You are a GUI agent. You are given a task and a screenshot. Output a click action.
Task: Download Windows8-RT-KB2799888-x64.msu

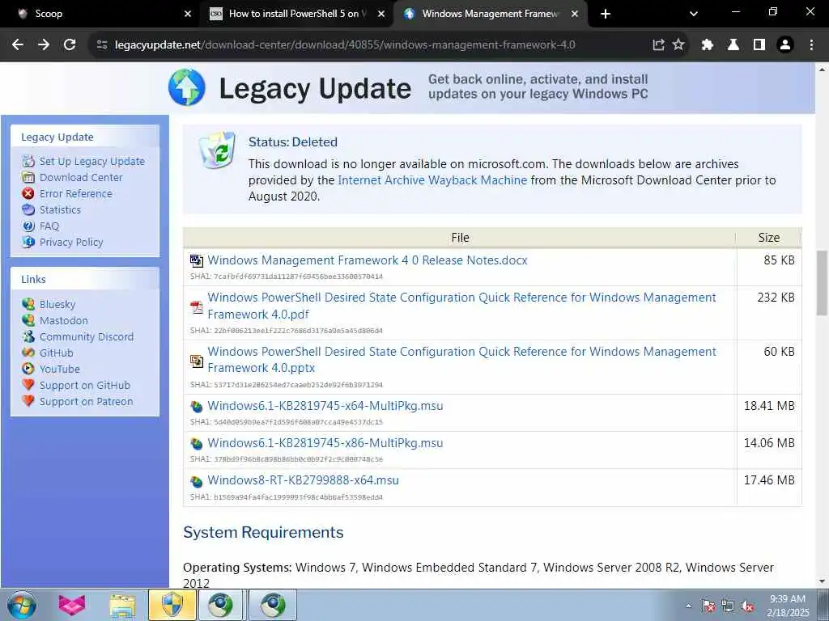click(x=303, y=480)
